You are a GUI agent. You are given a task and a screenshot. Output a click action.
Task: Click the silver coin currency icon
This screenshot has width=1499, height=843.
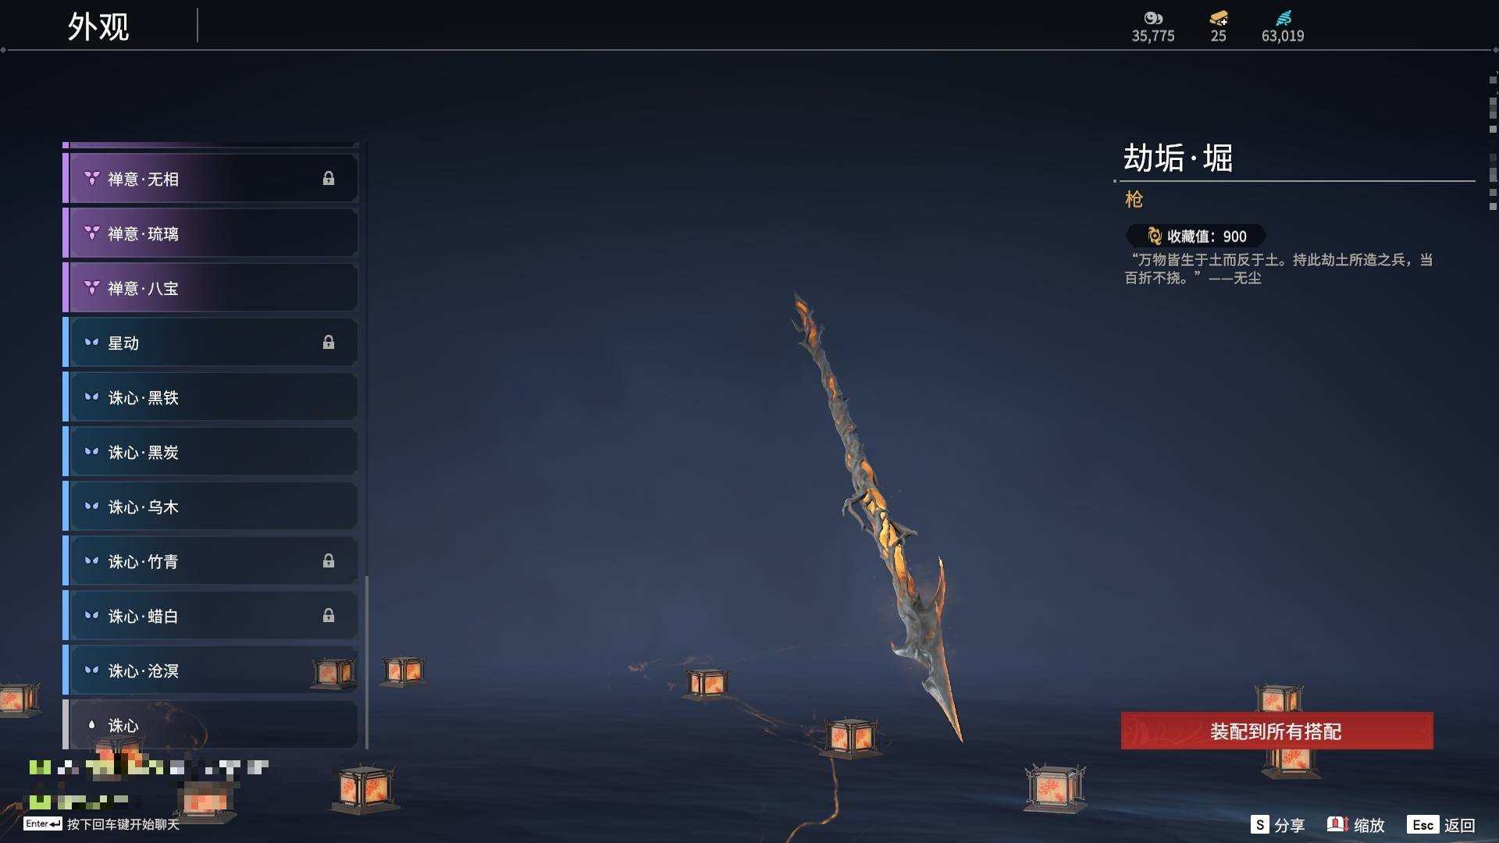coord(1153,18)
